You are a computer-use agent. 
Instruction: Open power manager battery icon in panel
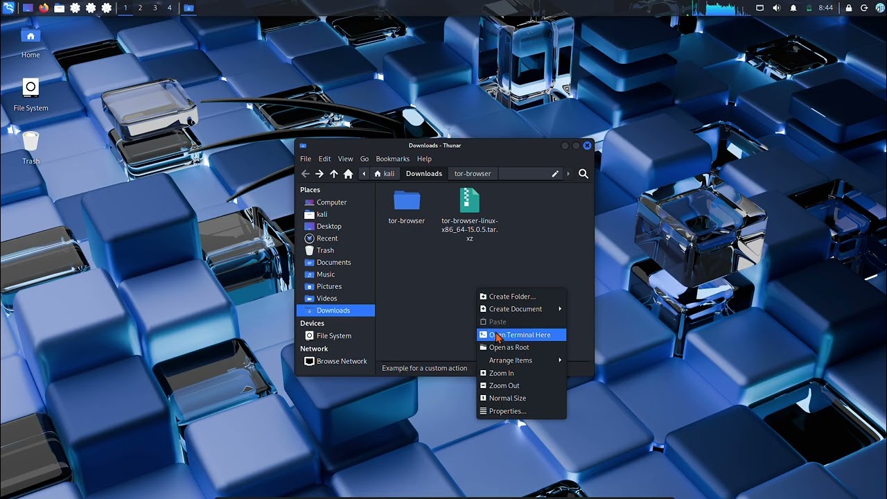[x=809, y=8]
